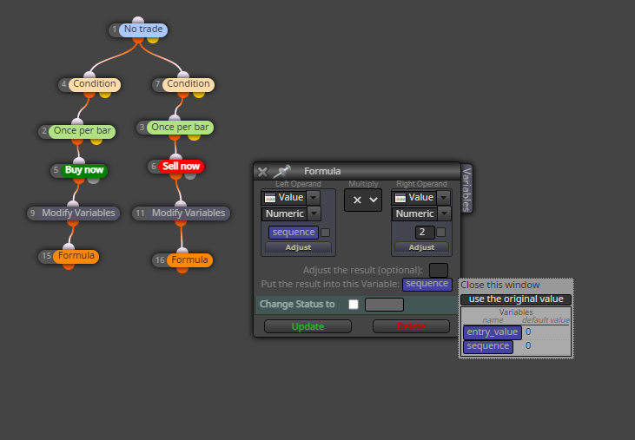Choose Close this window in popup
The image size is (635, 440).
(500, 286)
